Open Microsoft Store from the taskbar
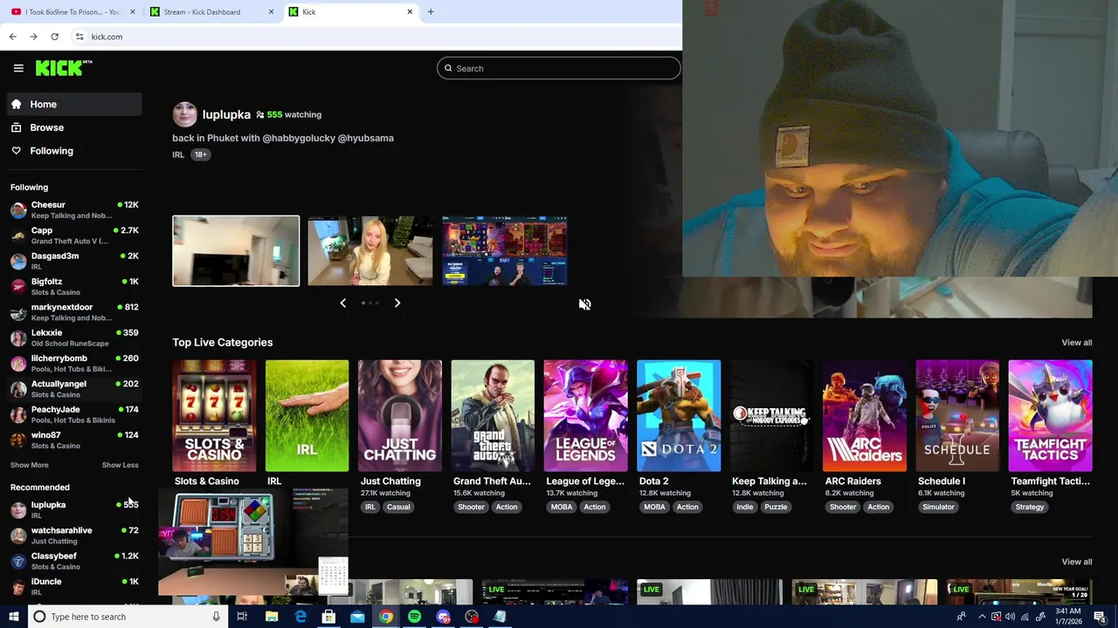This screenshot has width=1118, height=628. pos(328,617)
